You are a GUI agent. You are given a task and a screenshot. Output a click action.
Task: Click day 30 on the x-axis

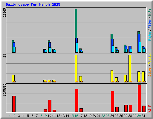[x=139, y=116]
